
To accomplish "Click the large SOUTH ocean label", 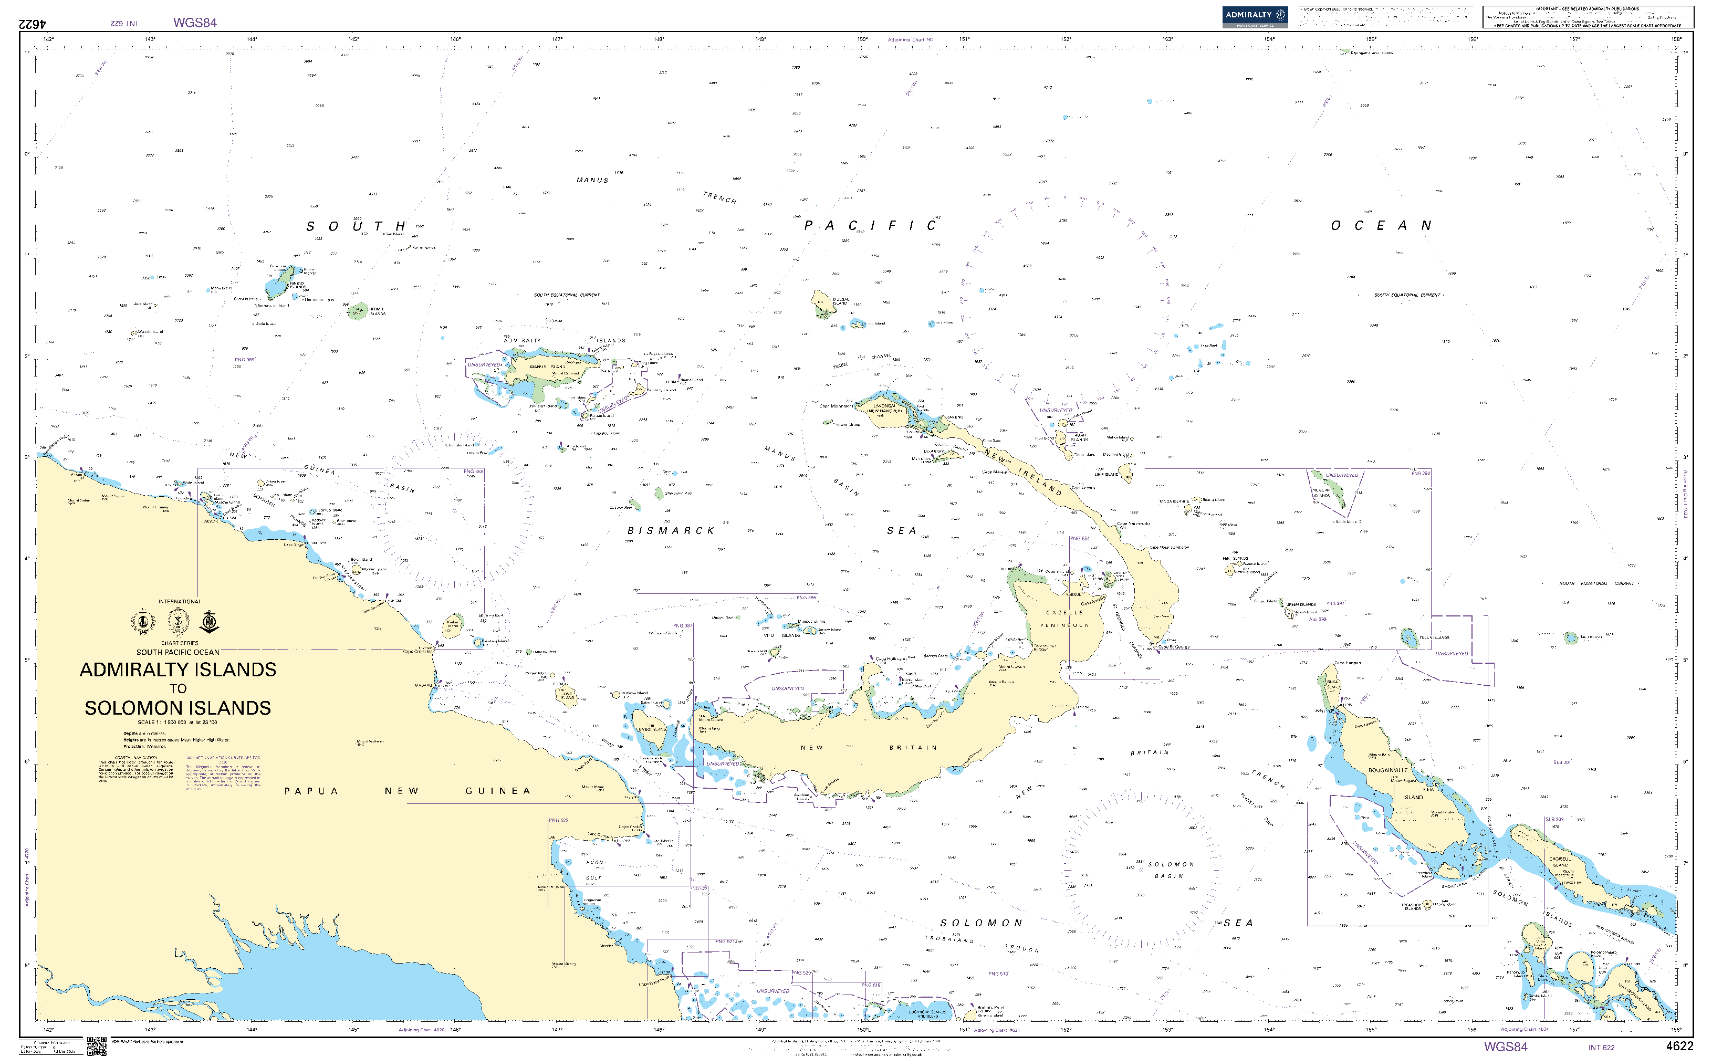I will (357, 226).
